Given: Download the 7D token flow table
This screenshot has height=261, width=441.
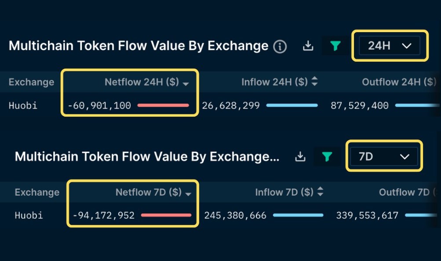Looking at the screenshot, I should (300, 157).
